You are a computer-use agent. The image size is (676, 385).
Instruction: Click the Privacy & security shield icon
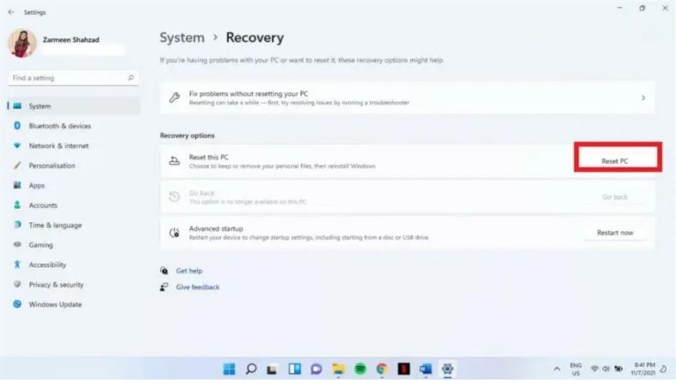(17, 284)
